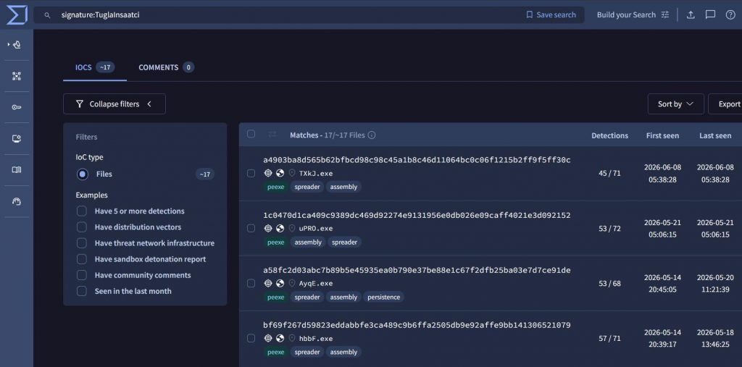Click the Detections column header
Viewport: 742px width, 367px height.
(x=609, y=136)
